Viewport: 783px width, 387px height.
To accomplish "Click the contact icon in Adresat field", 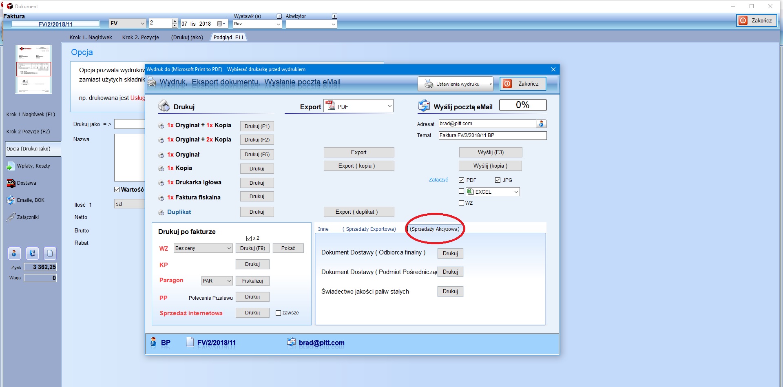I will (541, 124).
